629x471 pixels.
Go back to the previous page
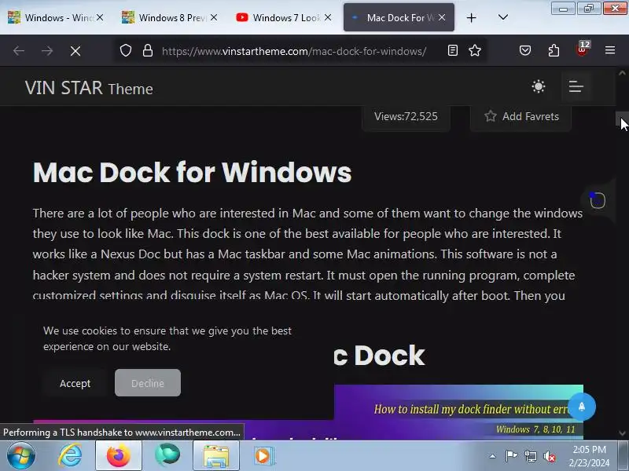19,51
